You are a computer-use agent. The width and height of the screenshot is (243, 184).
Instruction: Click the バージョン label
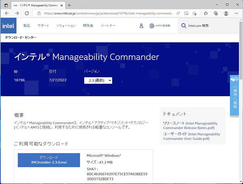click(92, 71)
